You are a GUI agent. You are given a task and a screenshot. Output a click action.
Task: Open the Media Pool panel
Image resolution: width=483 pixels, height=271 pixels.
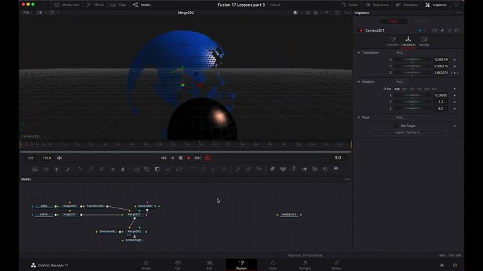pyautogui.click(x=67, y=5)
